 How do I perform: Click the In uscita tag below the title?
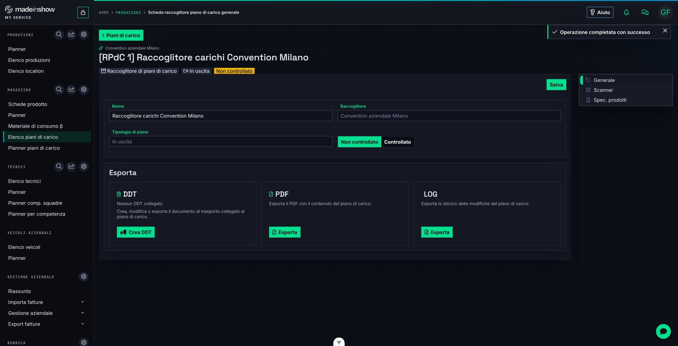(196, 71)
